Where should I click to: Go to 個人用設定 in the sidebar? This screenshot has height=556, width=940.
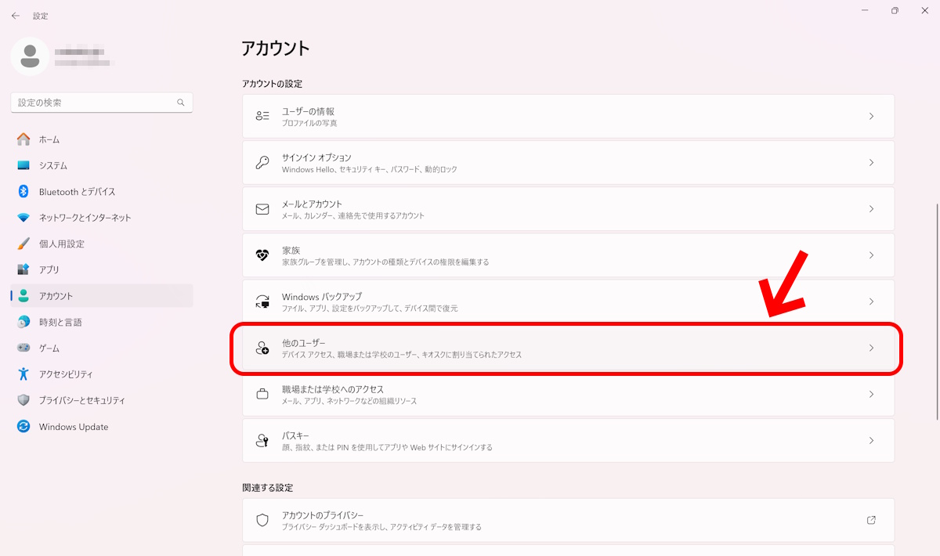[x=61, y=244]
